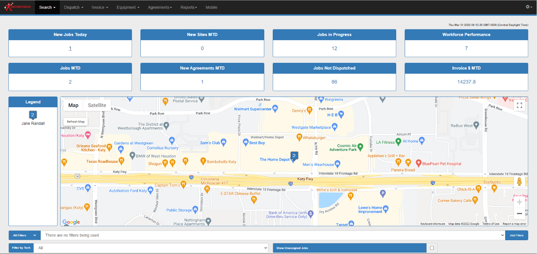Click the Westgate Marketplace pin

coord(334,127)
